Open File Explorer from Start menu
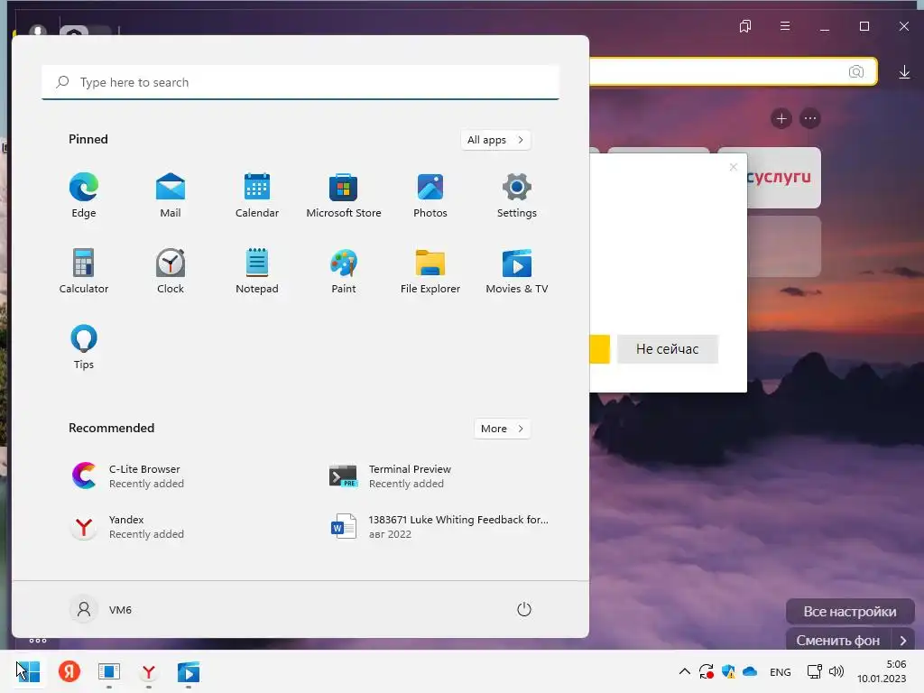This screenshot has width=924, height=693. pyautogui.click(x=430, y=272)
